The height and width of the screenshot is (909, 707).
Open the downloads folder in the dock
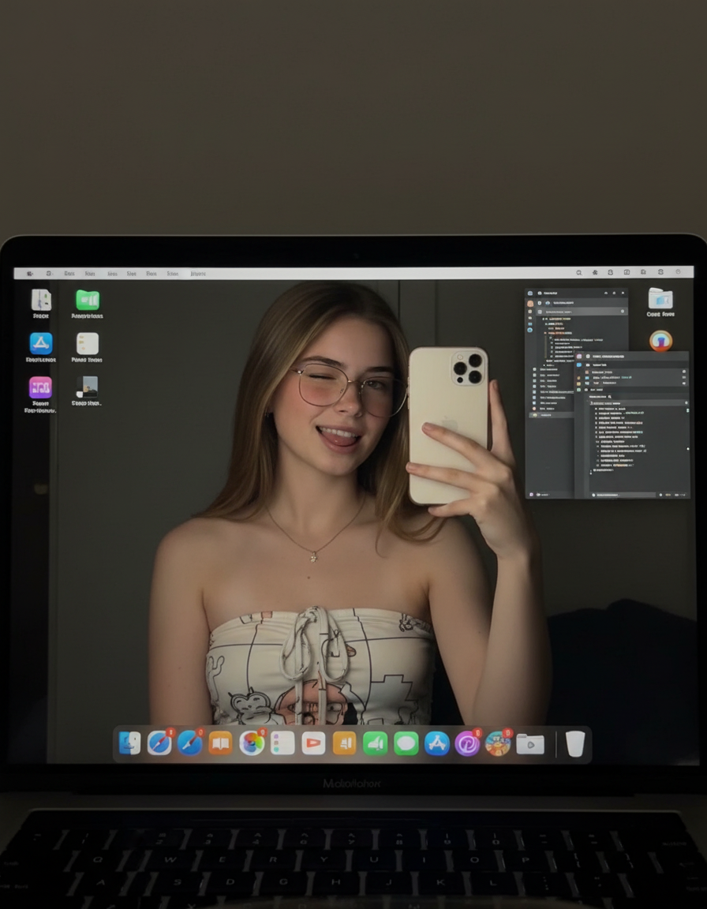[530, 744]
